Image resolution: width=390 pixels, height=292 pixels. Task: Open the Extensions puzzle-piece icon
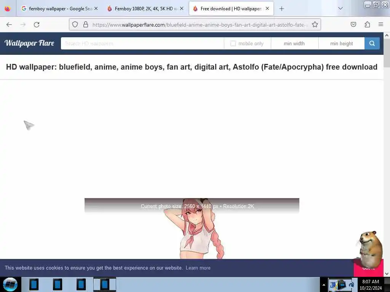[368, 25]
